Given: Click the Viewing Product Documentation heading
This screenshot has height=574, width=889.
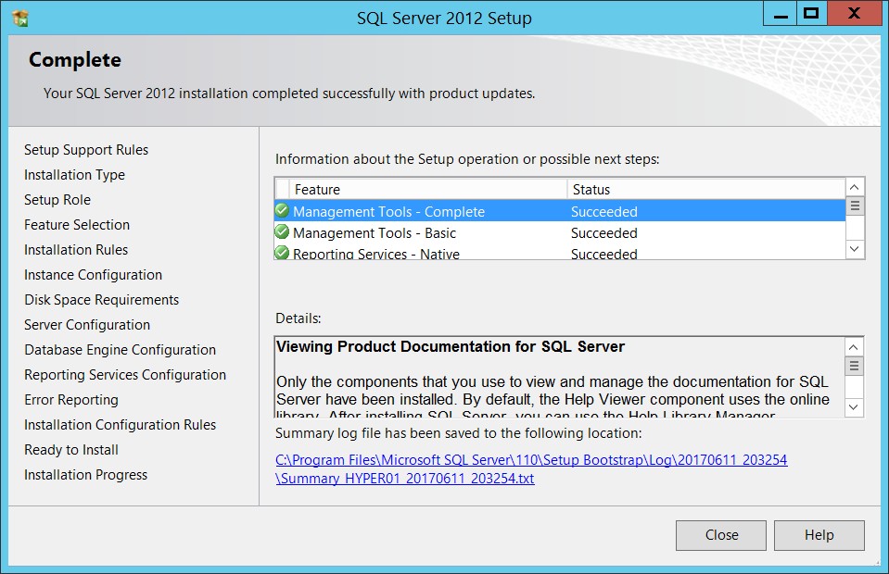Looking at the screenshot, I should pos(451,346).
